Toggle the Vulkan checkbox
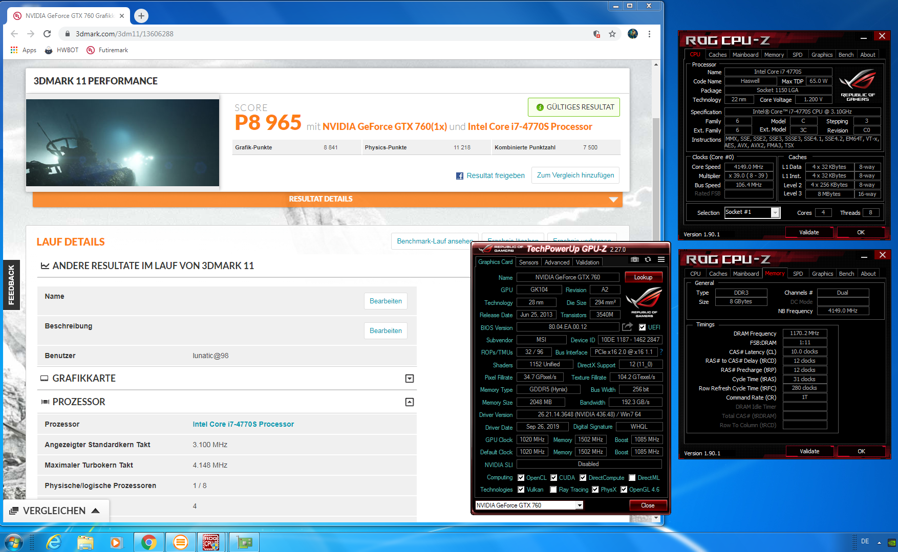This screenshot has width=898, height=552. (x=521, y=490)
